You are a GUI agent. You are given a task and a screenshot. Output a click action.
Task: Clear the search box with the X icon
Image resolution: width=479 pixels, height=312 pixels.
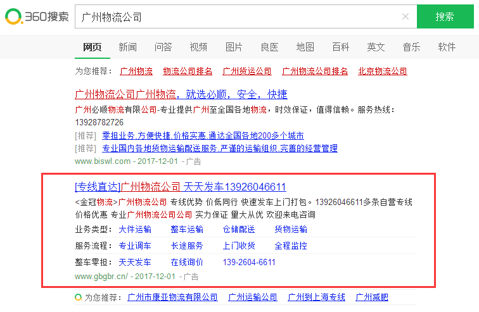click(405, 17)
